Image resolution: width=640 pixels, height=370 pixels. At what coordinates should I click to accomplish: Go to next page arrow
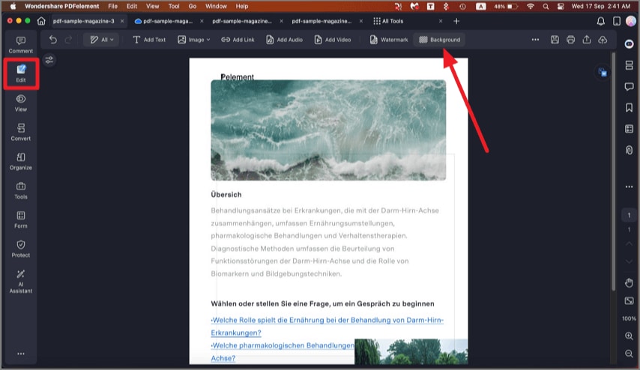629,261
